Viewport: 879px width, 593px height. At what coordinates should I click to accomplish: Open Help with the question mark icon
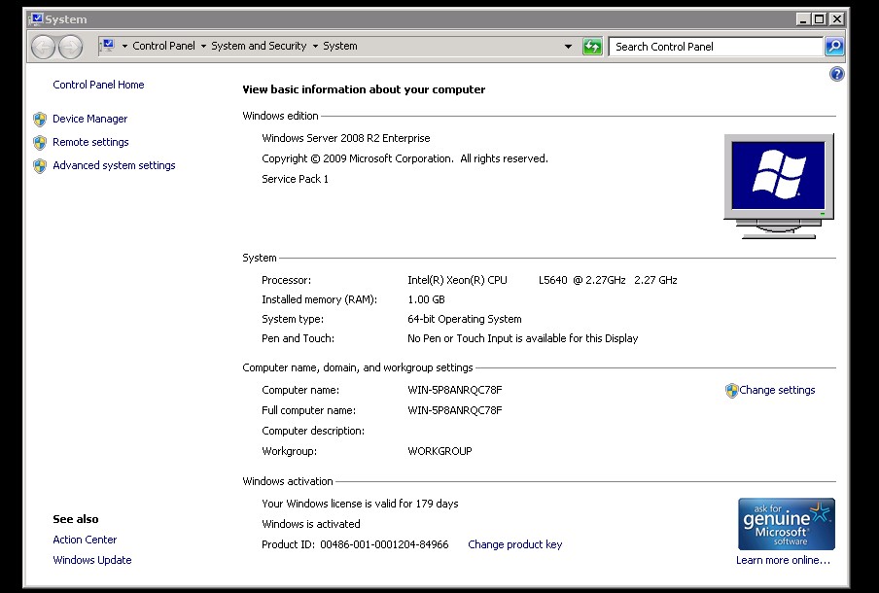pos(836,74)
